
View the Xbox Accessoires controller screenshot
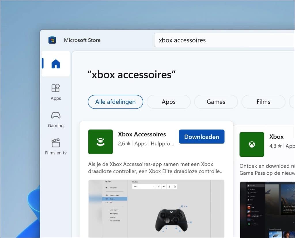(156, 209)
